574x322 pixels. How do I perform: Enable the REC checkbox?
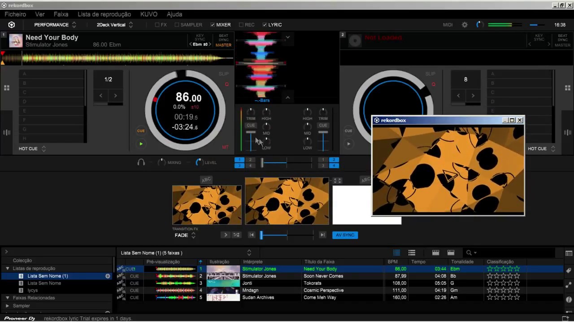(241, 25)
